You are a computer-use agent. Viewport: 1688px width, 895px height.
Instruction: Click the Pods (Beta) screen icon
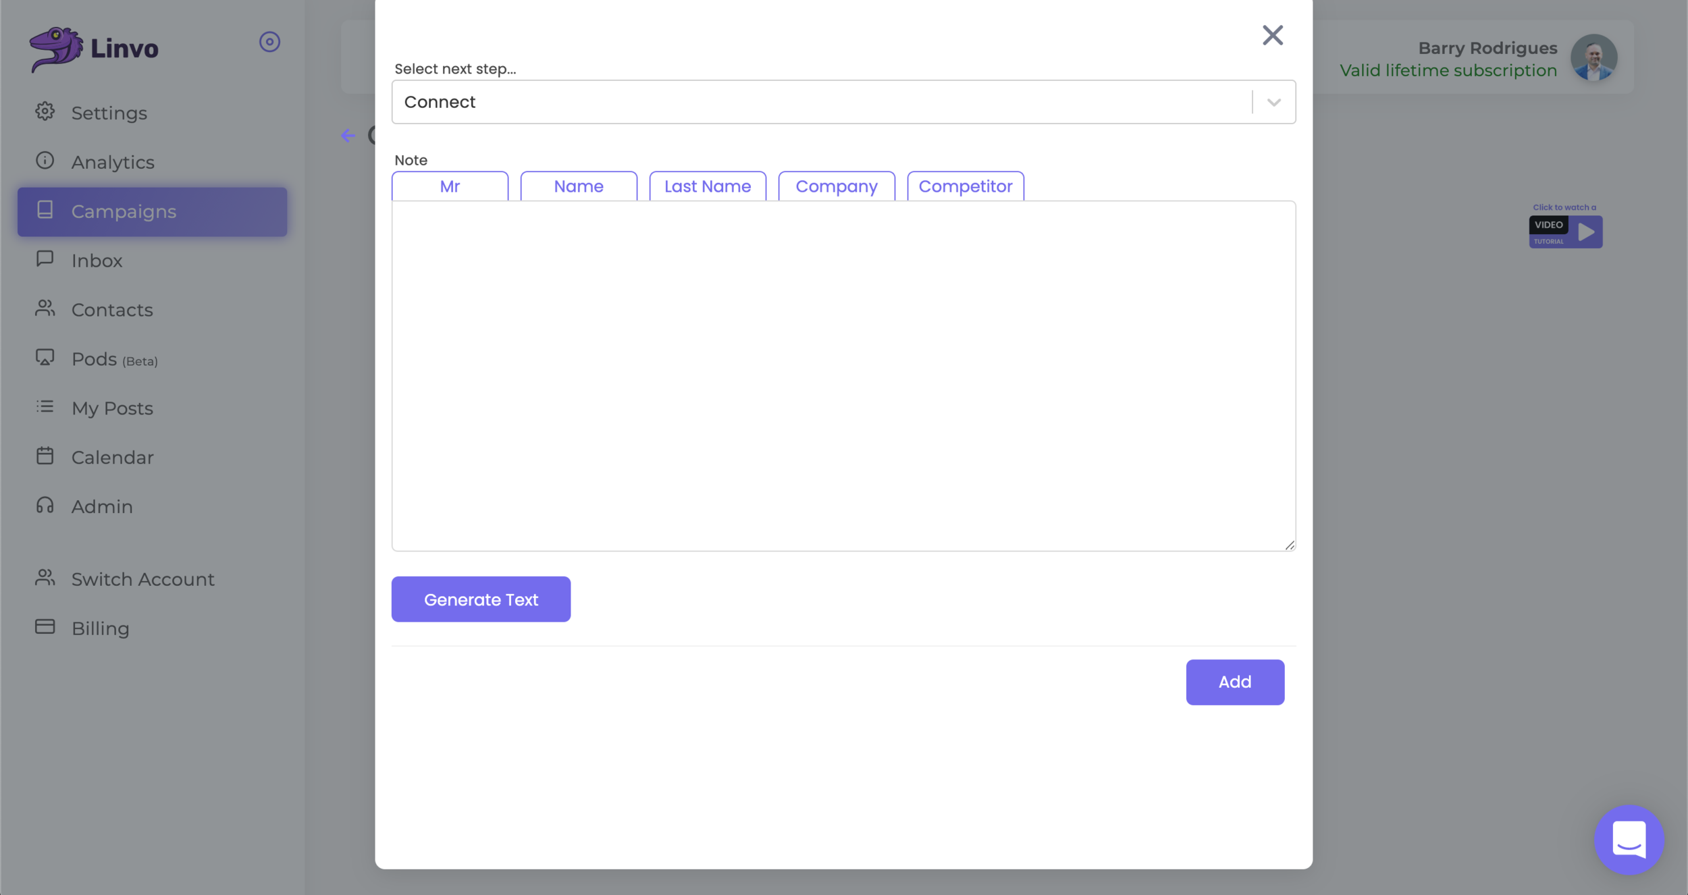coord(45,358)
